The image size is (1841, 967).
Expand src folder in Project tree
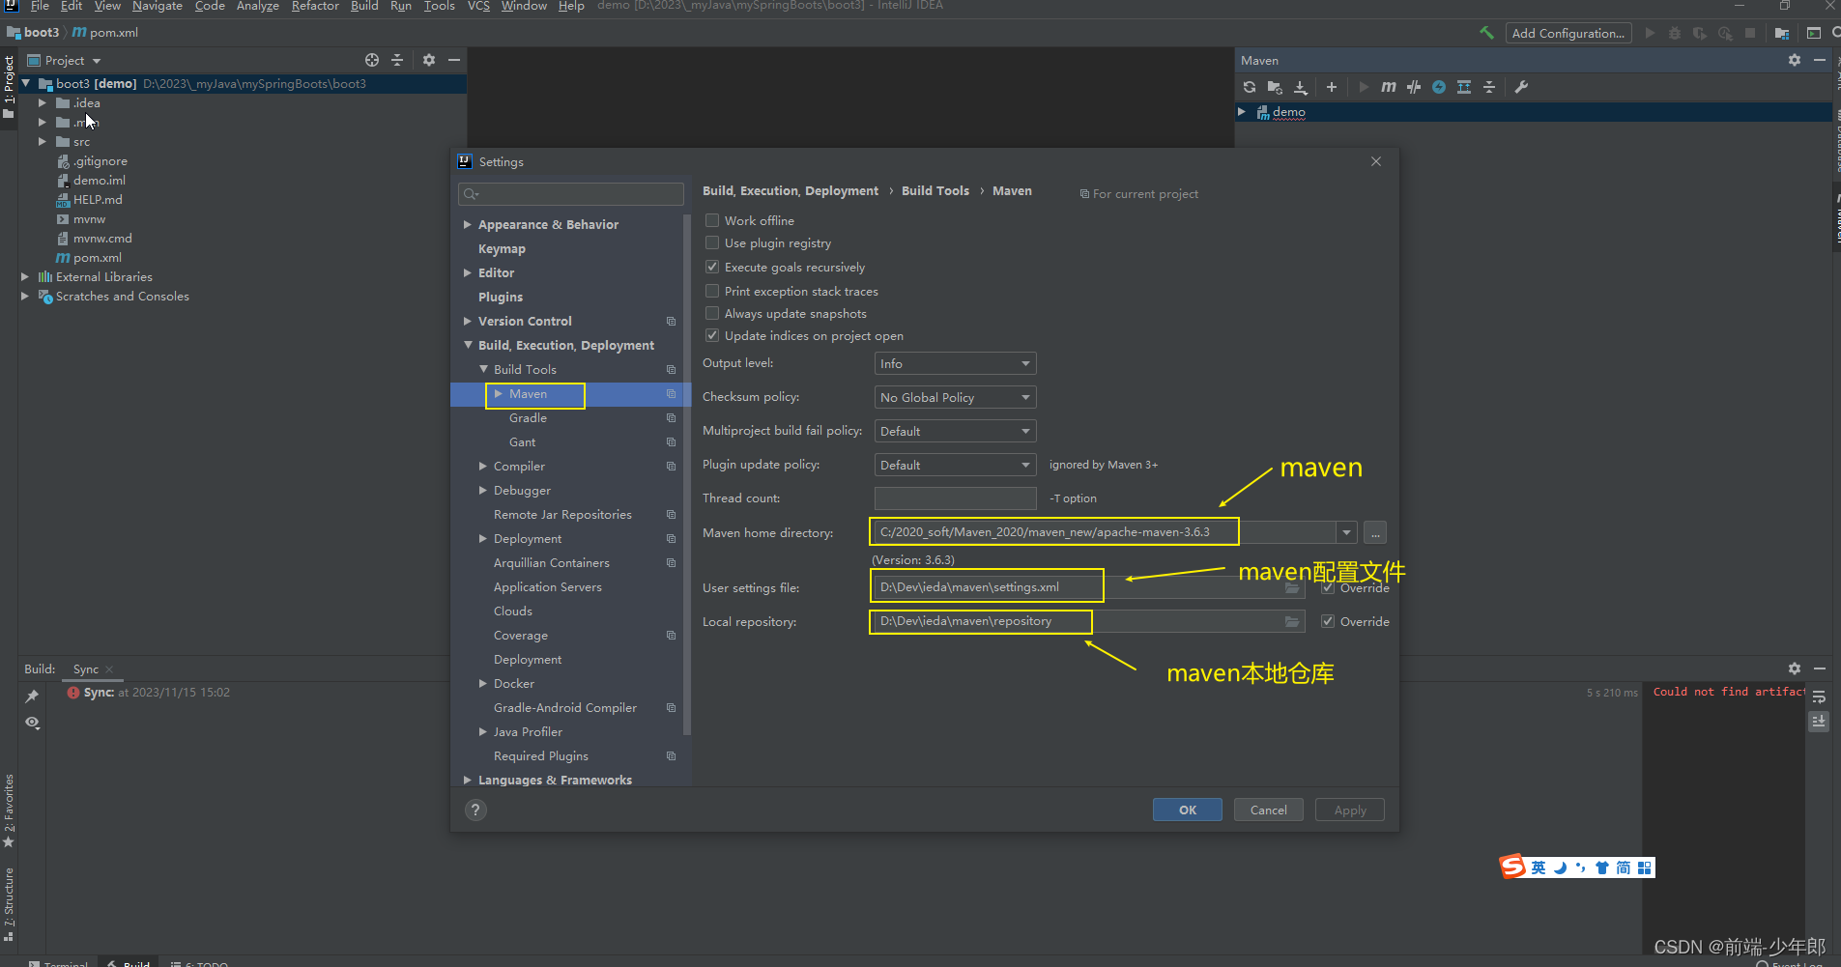pos(42,141)
